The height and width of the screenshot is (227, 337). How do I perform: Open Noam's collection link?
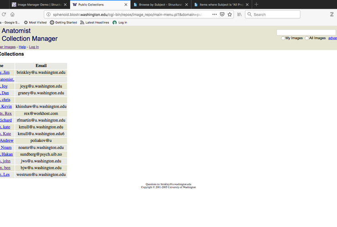(x=6, y=148)
